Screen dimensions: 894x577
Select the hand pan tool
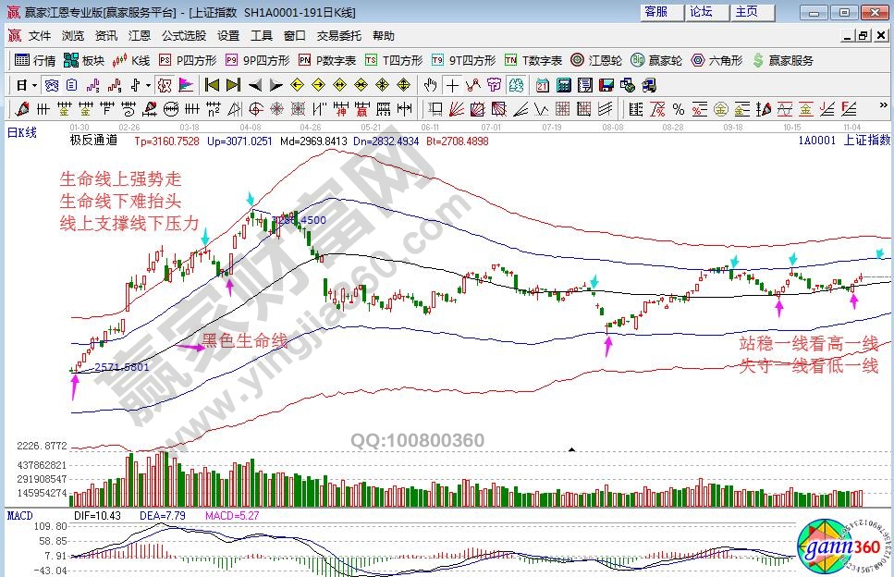click(x=430, y=85)
